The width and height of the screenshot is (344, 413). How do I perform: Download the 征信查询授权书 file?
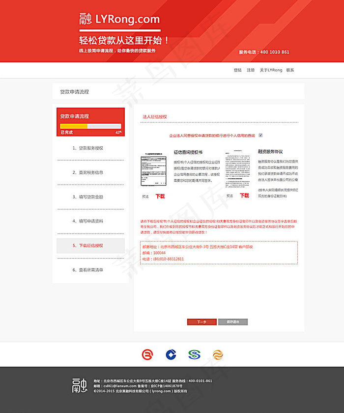coord(160,196)
